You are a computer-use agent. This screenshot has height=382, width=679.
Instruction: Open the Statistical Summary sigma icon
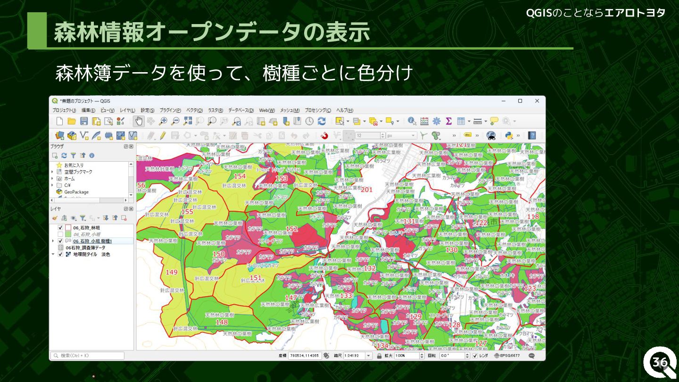(448, 121)
